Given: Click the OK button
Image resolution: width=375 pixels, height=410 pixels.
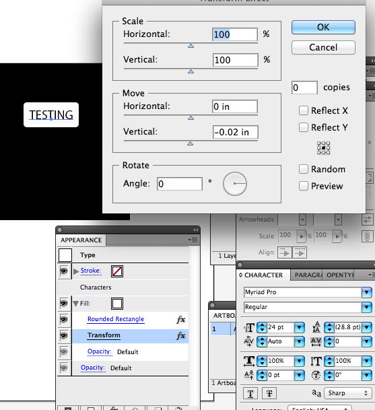Looking at the screenshot, I should pos(323,27).
